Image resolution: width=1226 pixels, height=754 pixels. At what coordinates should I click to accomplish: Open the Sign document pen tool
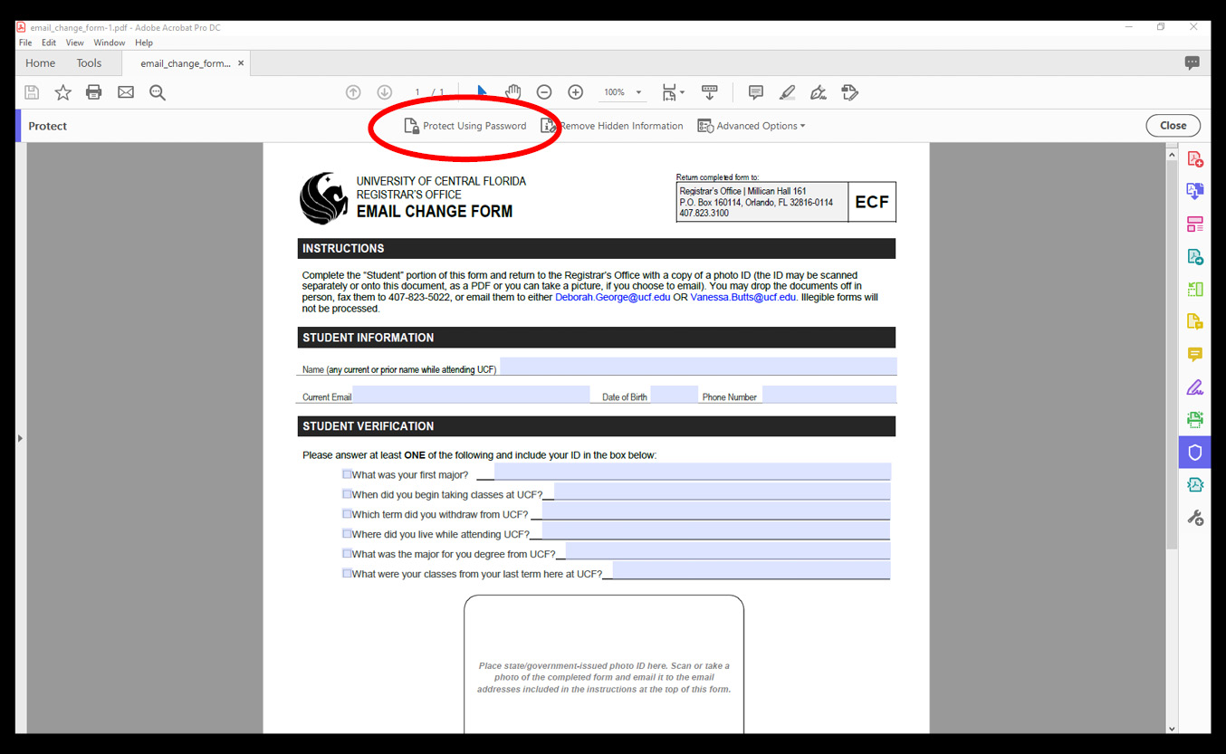(819, 92)
